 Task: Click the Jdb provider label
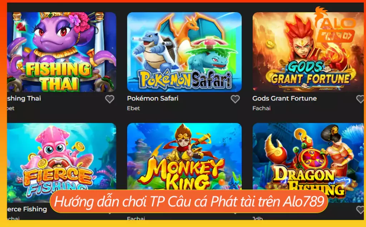tap(257, 218)
